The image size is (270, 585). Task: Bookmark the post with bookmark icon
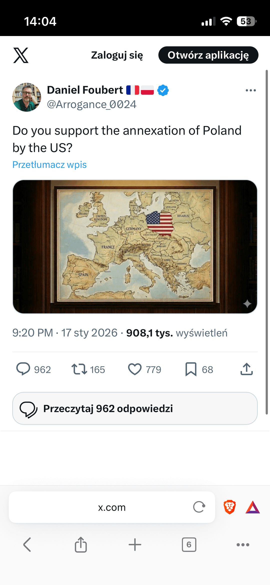(191, 369)
